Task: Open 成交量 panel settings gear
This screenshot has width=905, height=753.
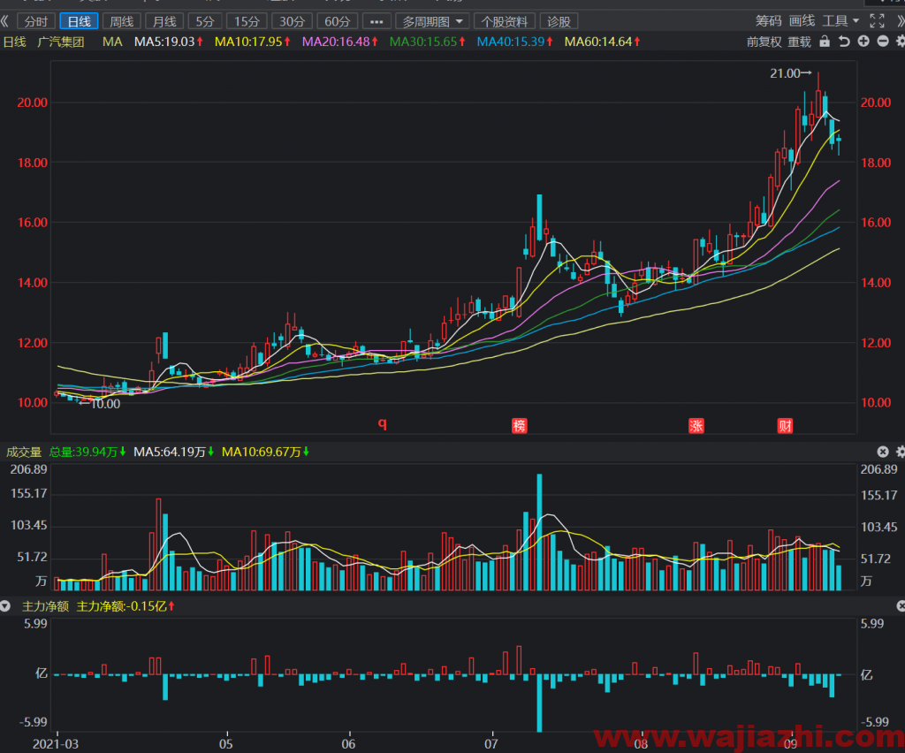Action: point(901,452)
